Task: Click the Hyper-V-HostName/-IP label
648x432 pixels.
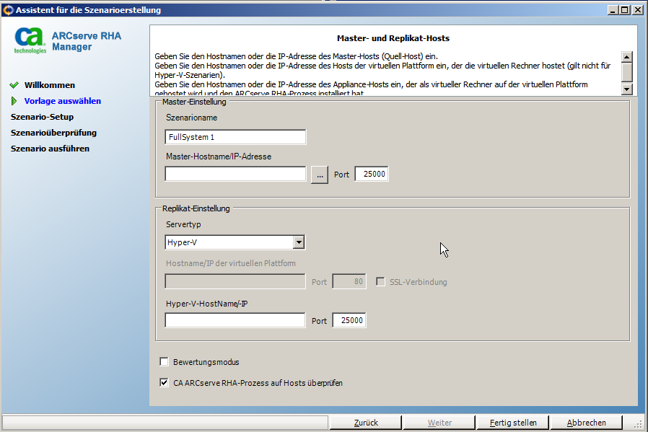Action: pos(206,304)
